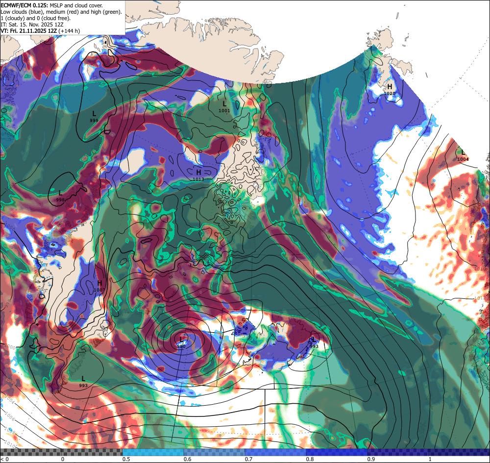Viewport: 490px width, 463px height.
Task: Click the L 980 low pressure center
Action: pyautogui.click(x=182, y=342)
